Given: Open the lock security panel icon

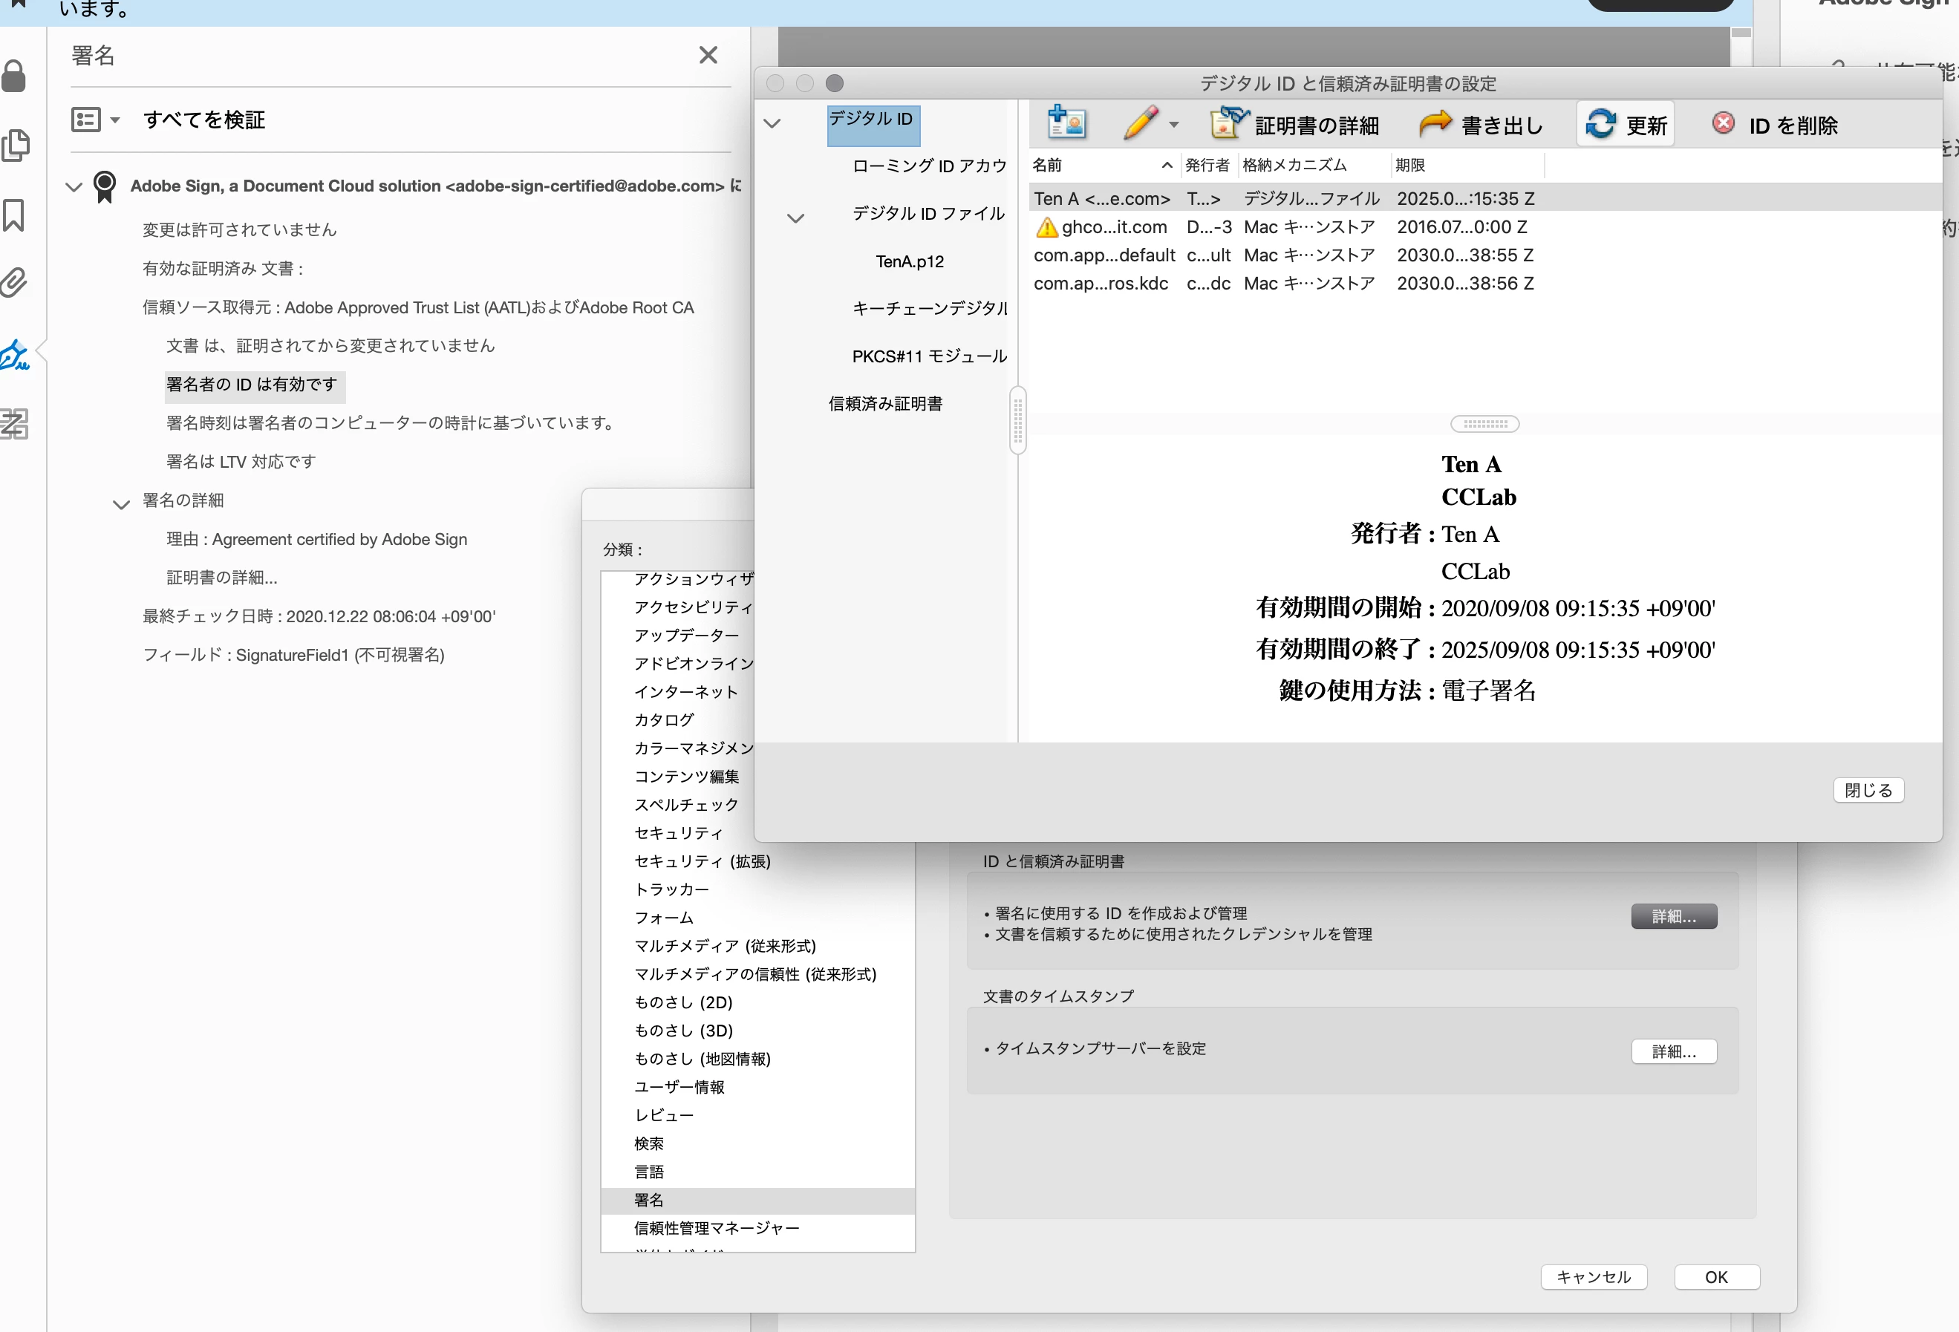Looking at the screenshot, I should click(14, 76).
